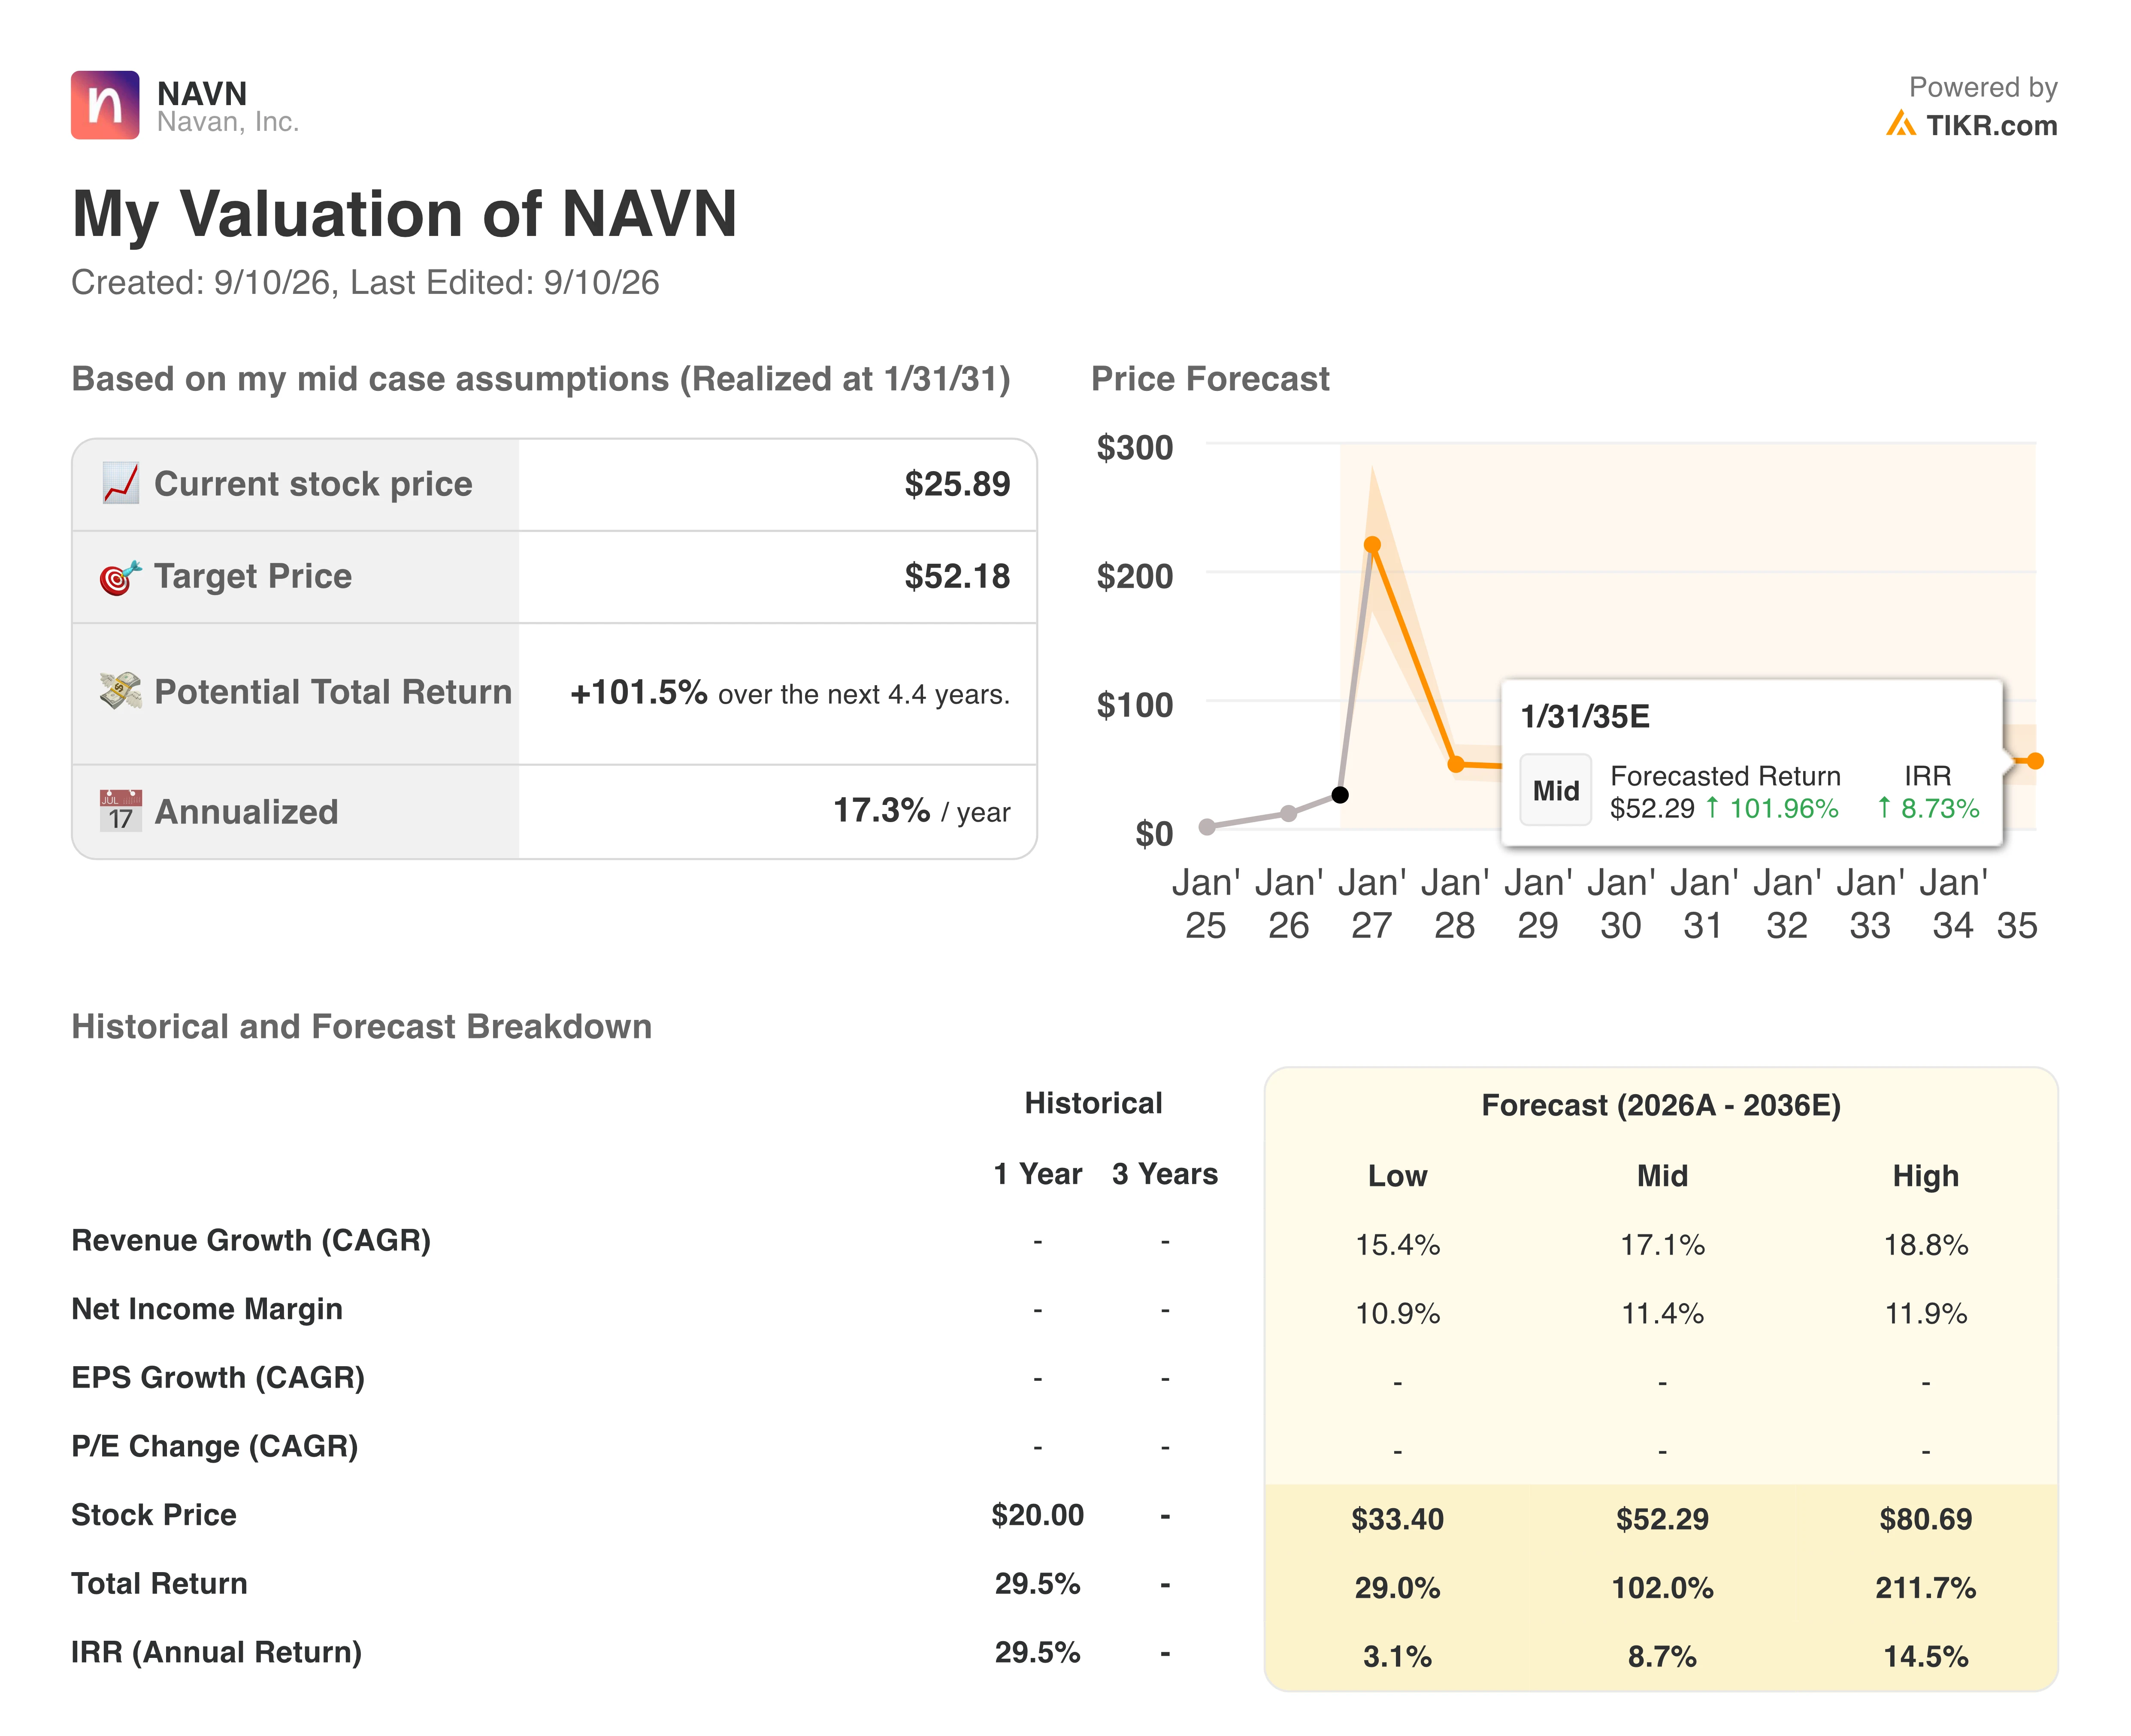Click the Low forecast column header
Viewport: 2131px width, 1736px height.
pos(1397,1176)
